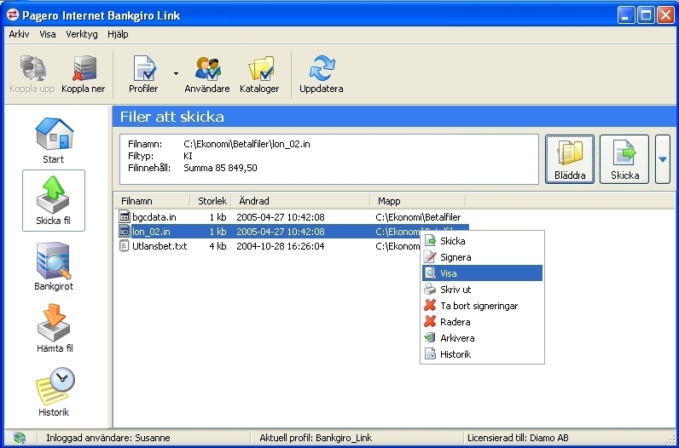This screenshot has height=448, width=679.
Task: Sort by the Mapp column header
Action: click(x=418, y=201)
